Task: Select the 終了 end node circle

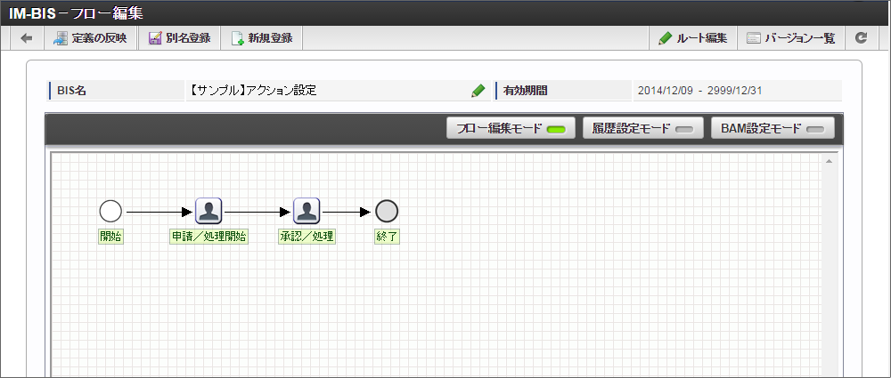Action: pos(387,211)
